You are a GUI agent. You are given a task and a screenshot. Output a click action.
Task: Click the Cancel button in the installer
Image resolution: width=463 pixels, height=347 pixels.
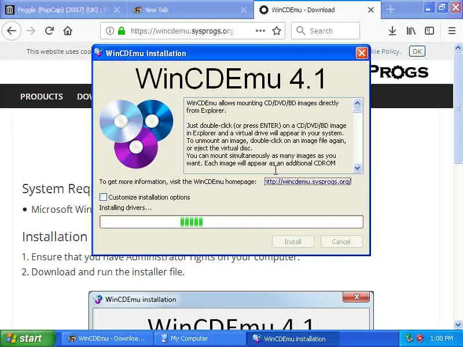point(341,242)
